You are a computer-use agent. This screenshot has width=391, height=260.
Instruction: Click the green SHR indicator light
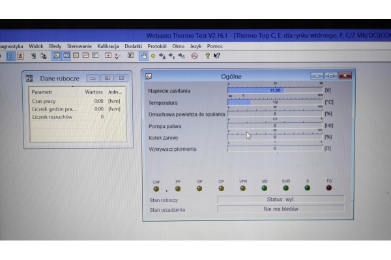coord(286,188)
